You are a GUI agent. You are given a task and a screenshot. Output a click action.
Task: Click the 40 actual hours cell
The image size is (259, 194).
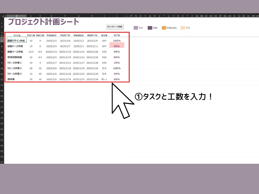pyautogui.click(x=40, y=74)
